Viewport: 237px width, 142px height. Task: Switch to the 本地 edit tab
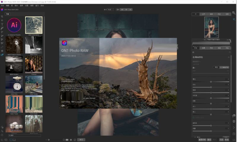[x=227, y=48]
